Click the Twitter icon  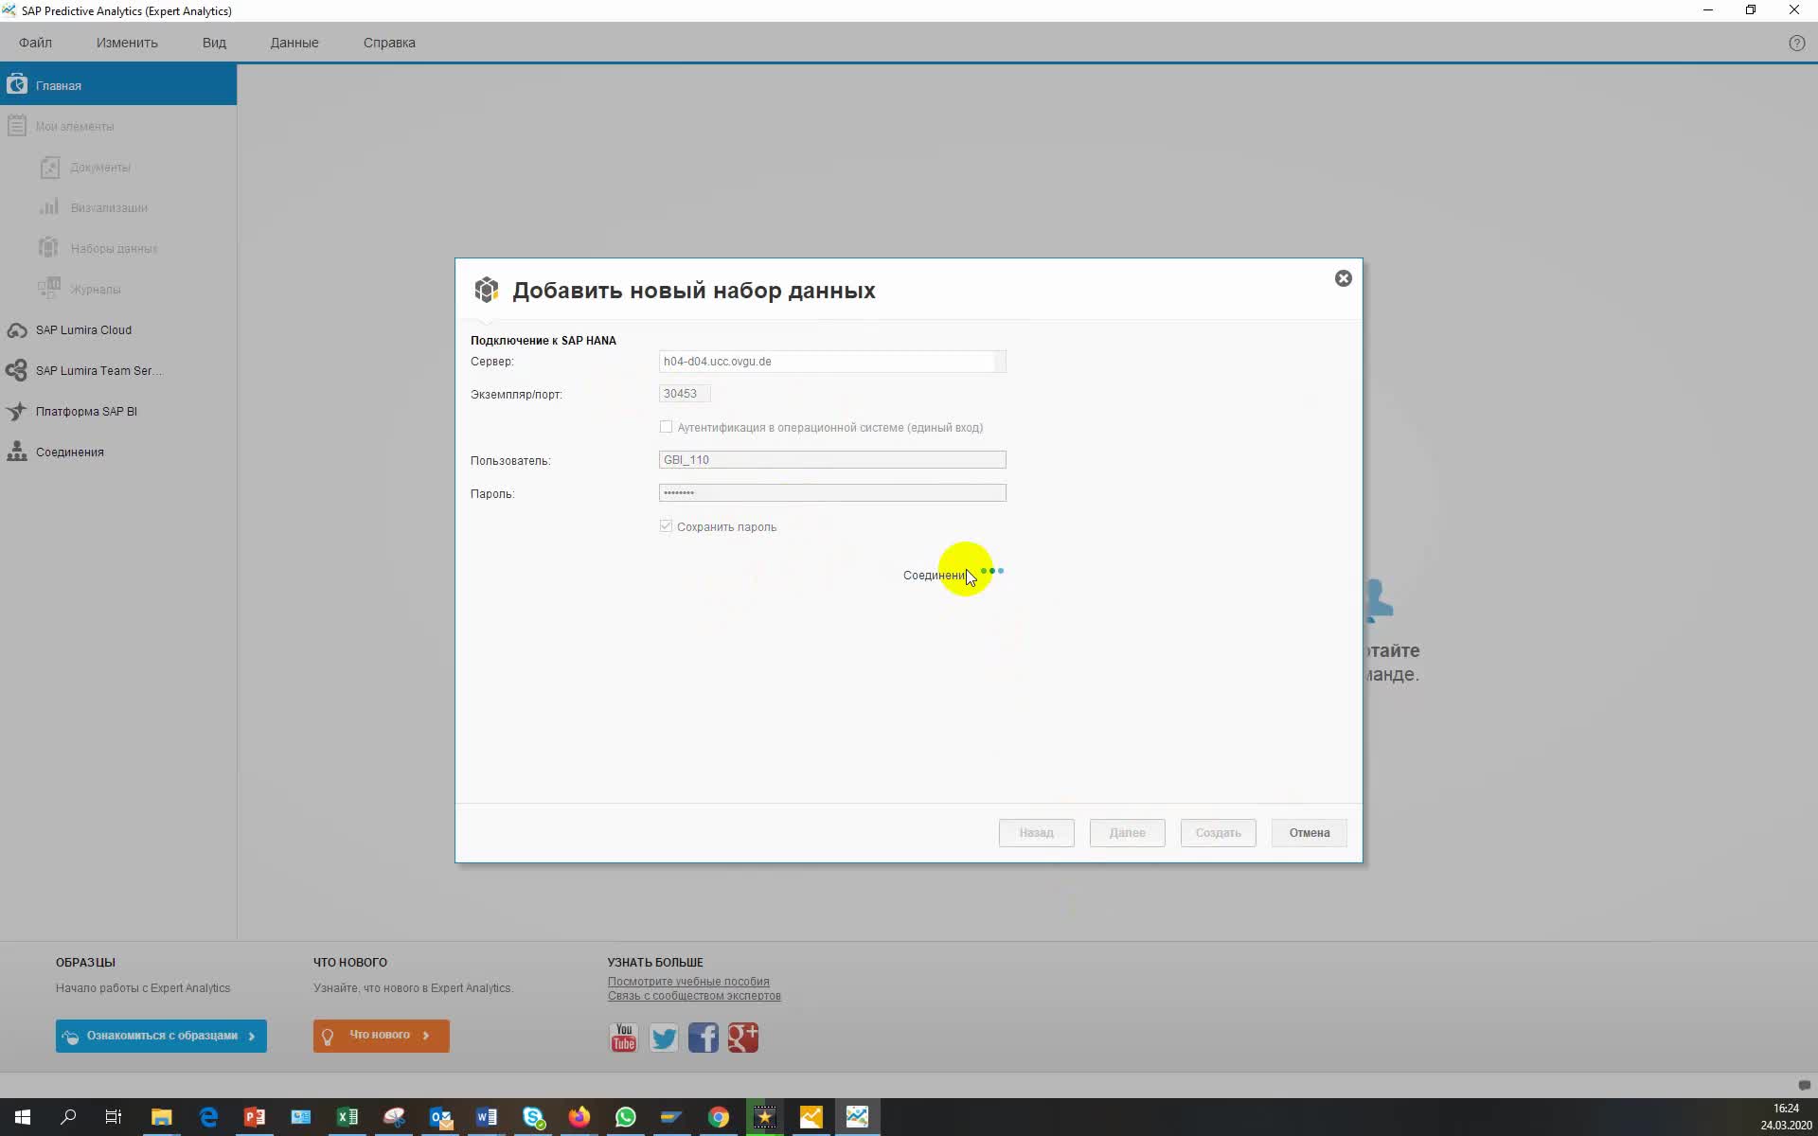click(664, 1038)
